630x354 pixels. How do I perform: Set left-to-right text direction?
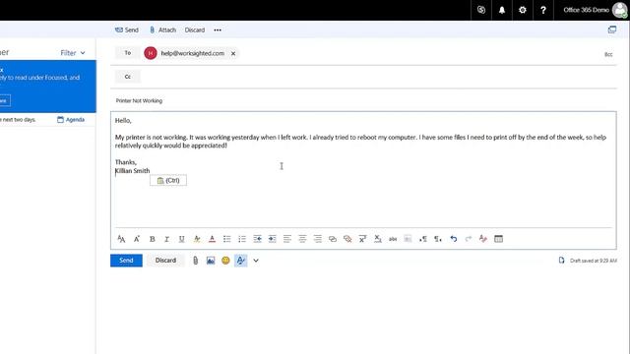pos(422,239)
